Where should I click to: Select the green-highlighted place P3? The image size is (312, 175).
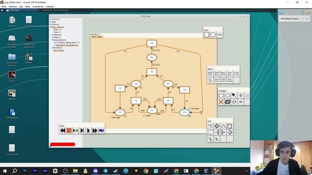(184, 112)
